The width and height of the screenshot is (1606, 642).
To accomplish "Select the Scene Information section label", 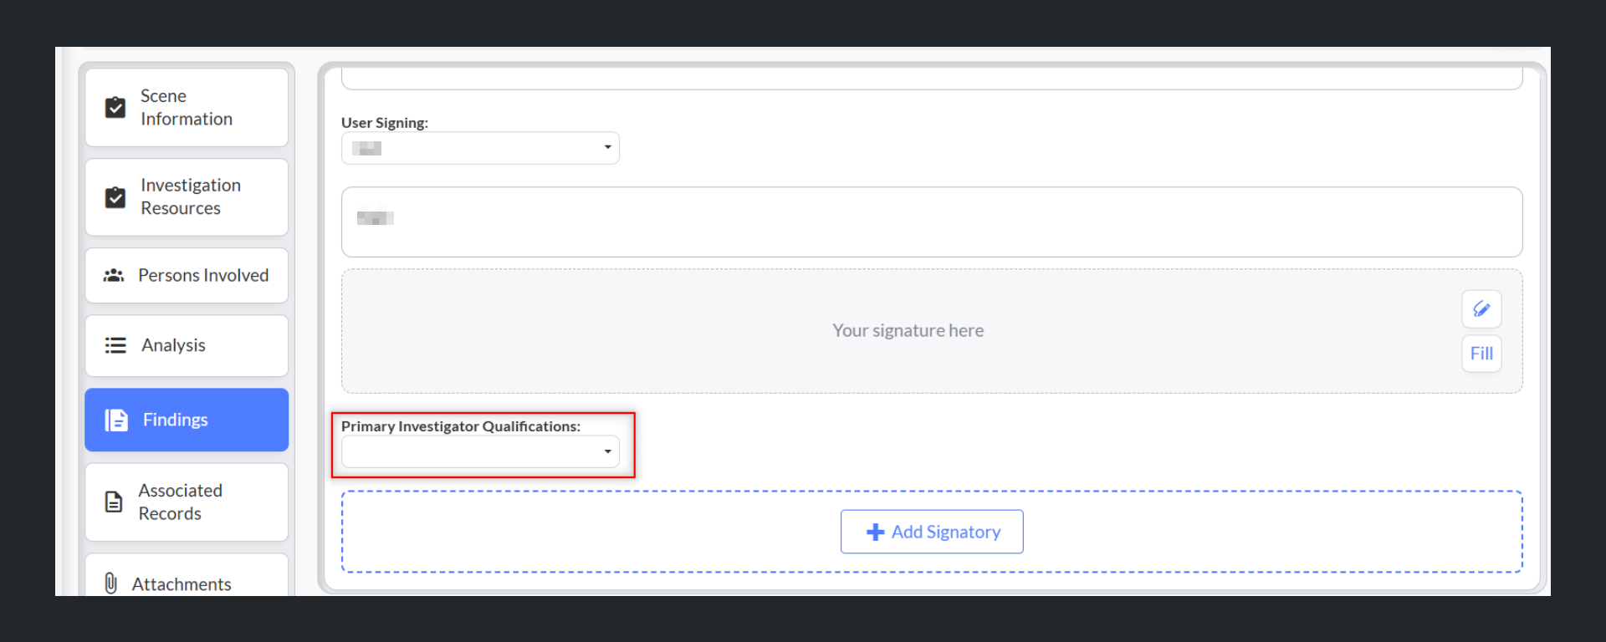I will click(x=186, y=108).
